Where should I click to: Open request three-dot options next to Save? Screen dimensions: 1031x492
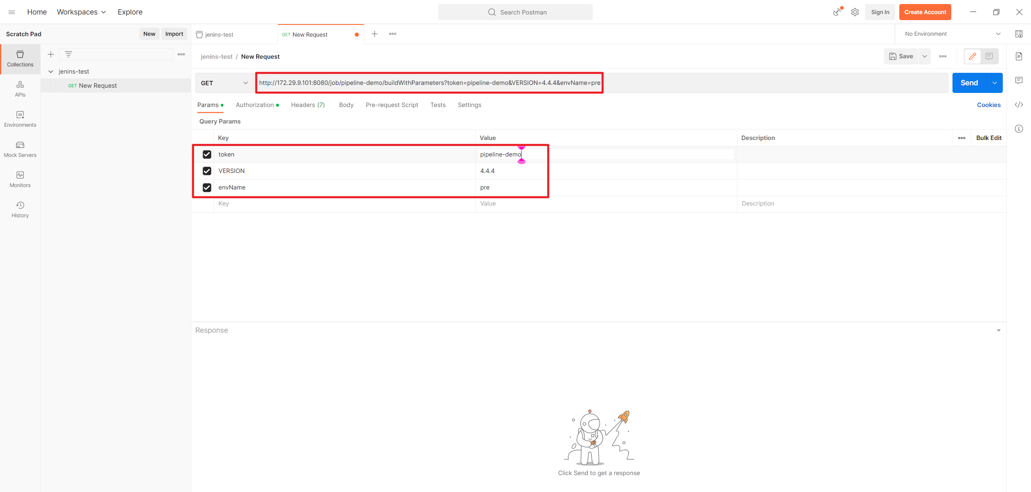943,56
